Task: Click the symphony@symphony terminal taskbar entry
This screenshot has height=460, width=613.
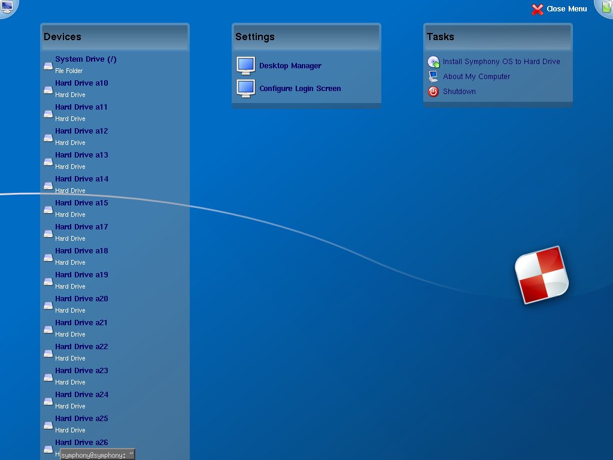Action: pyautogui.click(x=98, y=455)
